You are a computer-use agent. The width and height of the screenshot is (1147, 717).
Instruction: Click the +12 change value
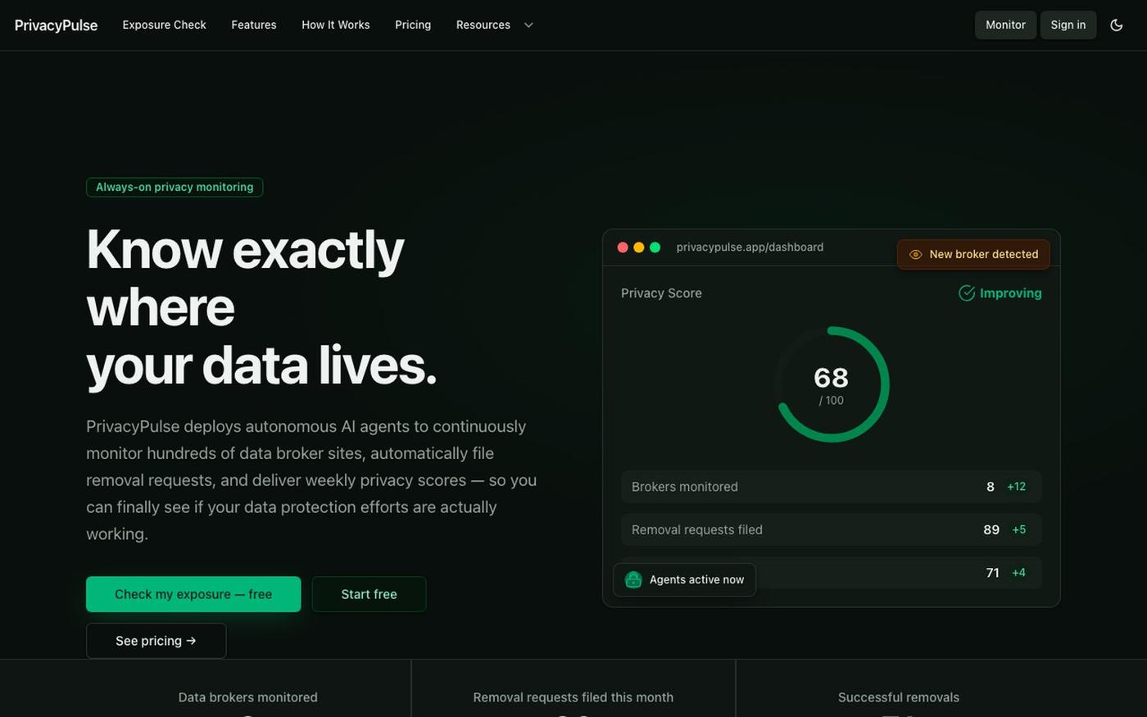(1016, 487)
